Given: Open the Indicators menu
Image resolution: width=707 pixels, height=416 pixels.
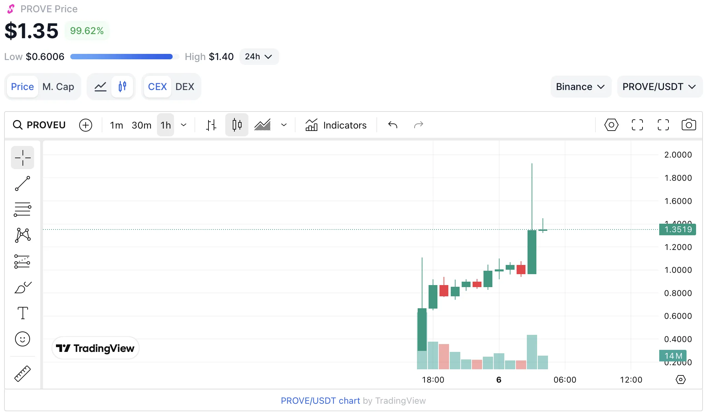Looking at the screenshot, I should [336, 125].
